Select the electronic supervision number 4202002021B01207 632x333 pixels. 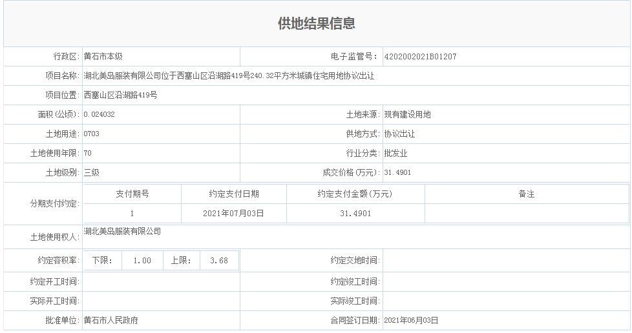pos(420,57)
